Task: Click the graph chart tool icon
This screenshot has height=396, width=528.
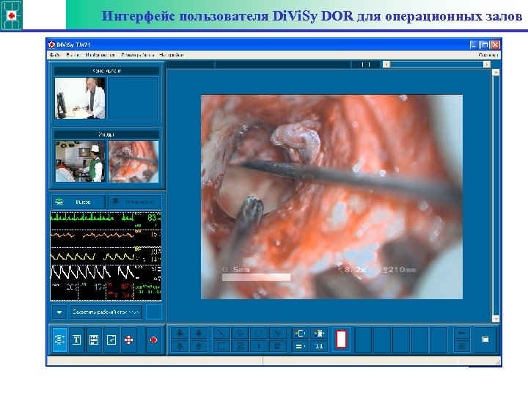Action: click(x=111, y=340)
